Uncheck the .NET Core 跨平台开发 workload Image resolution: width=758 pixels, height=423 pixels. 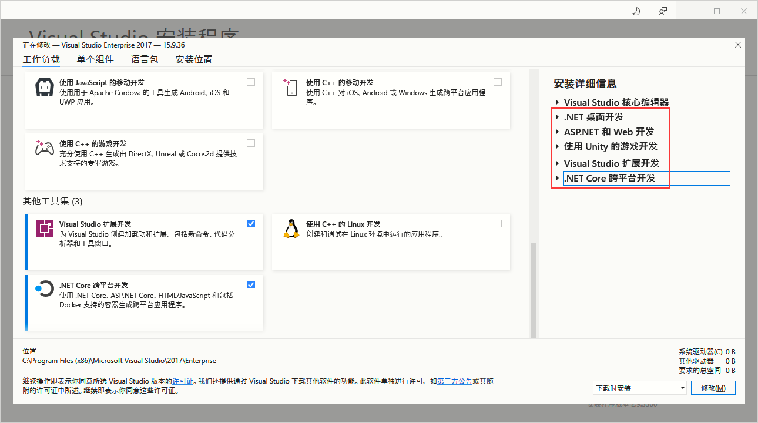(x=251, y=284)
